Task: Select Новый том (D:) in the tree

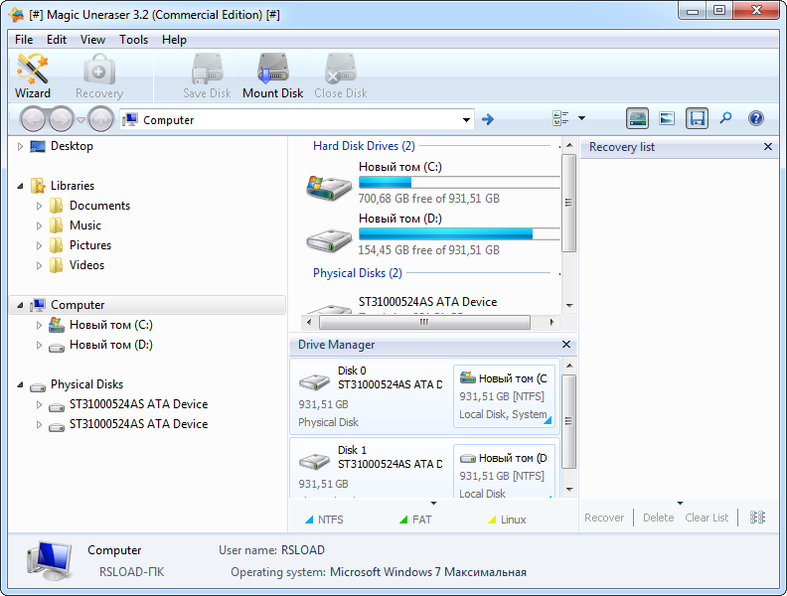Action: 111,345
